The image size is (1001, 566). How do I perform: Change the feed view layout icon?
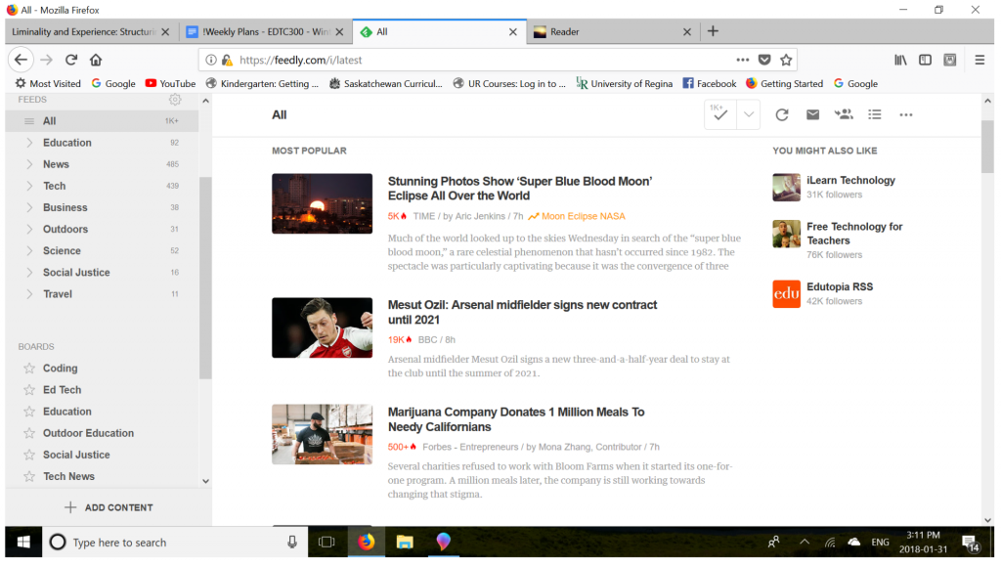tap(875, 114)
